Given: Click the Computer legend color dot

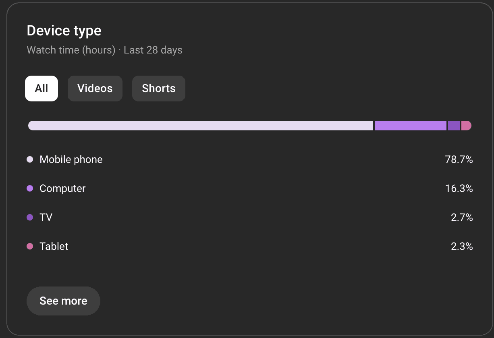Looking at the screenshot, I should pyautogui.click(x=30, y=188).
